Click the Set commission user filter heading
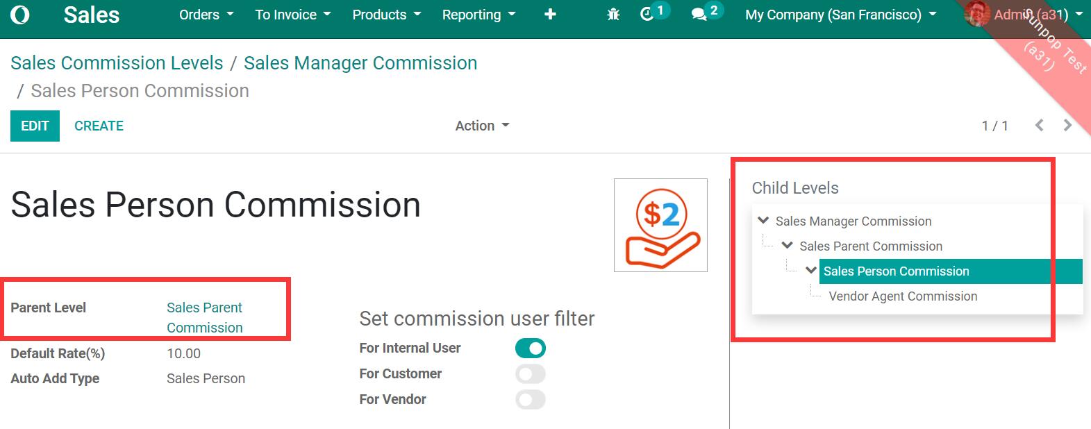The height and width of the screenshot is (429, 1091). [477, 319]
